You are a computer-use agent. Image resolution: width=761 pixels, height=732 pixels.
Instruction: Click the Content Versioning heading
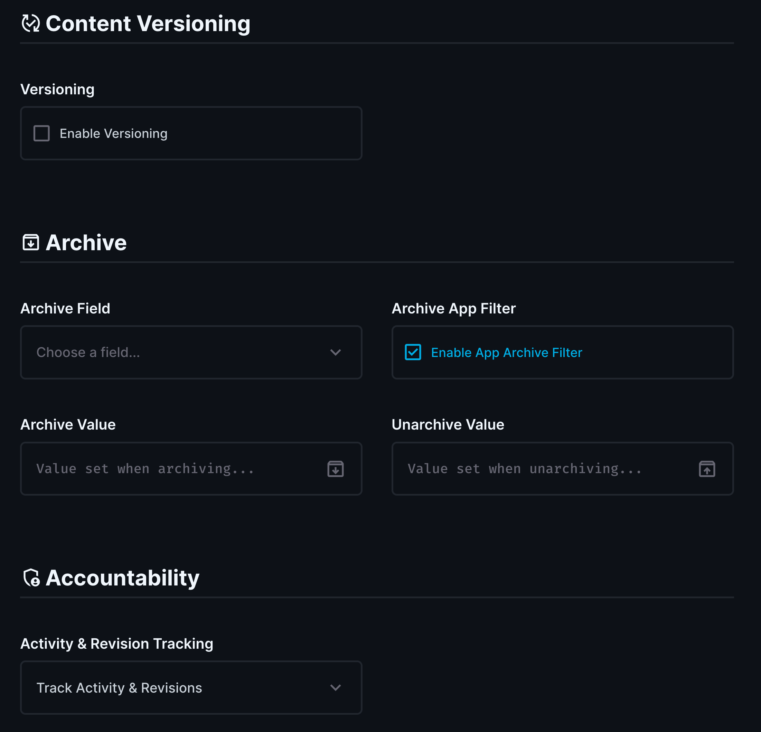click(x=148, y=23)
